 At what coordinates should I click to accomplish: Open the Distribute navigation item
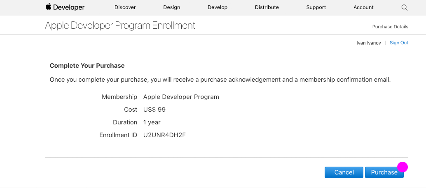pyautogui.click(x=267, y=7)
